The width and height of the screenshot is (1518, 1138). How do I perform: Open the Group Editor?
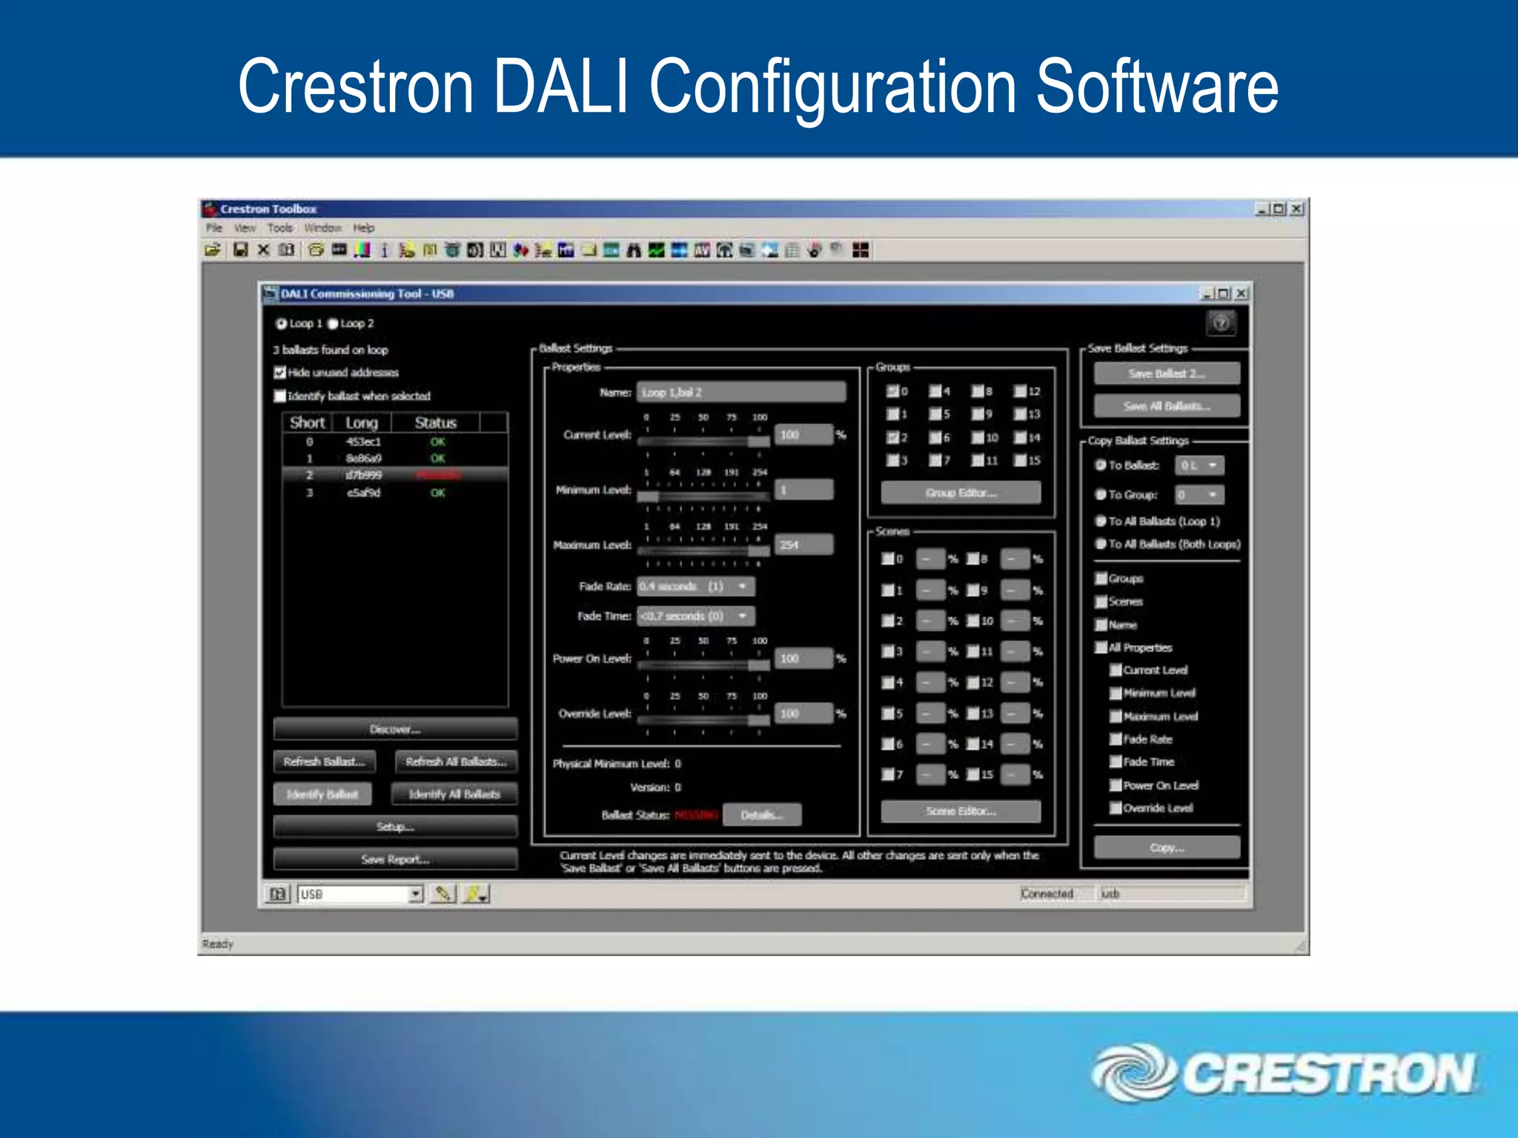point(961,493)
